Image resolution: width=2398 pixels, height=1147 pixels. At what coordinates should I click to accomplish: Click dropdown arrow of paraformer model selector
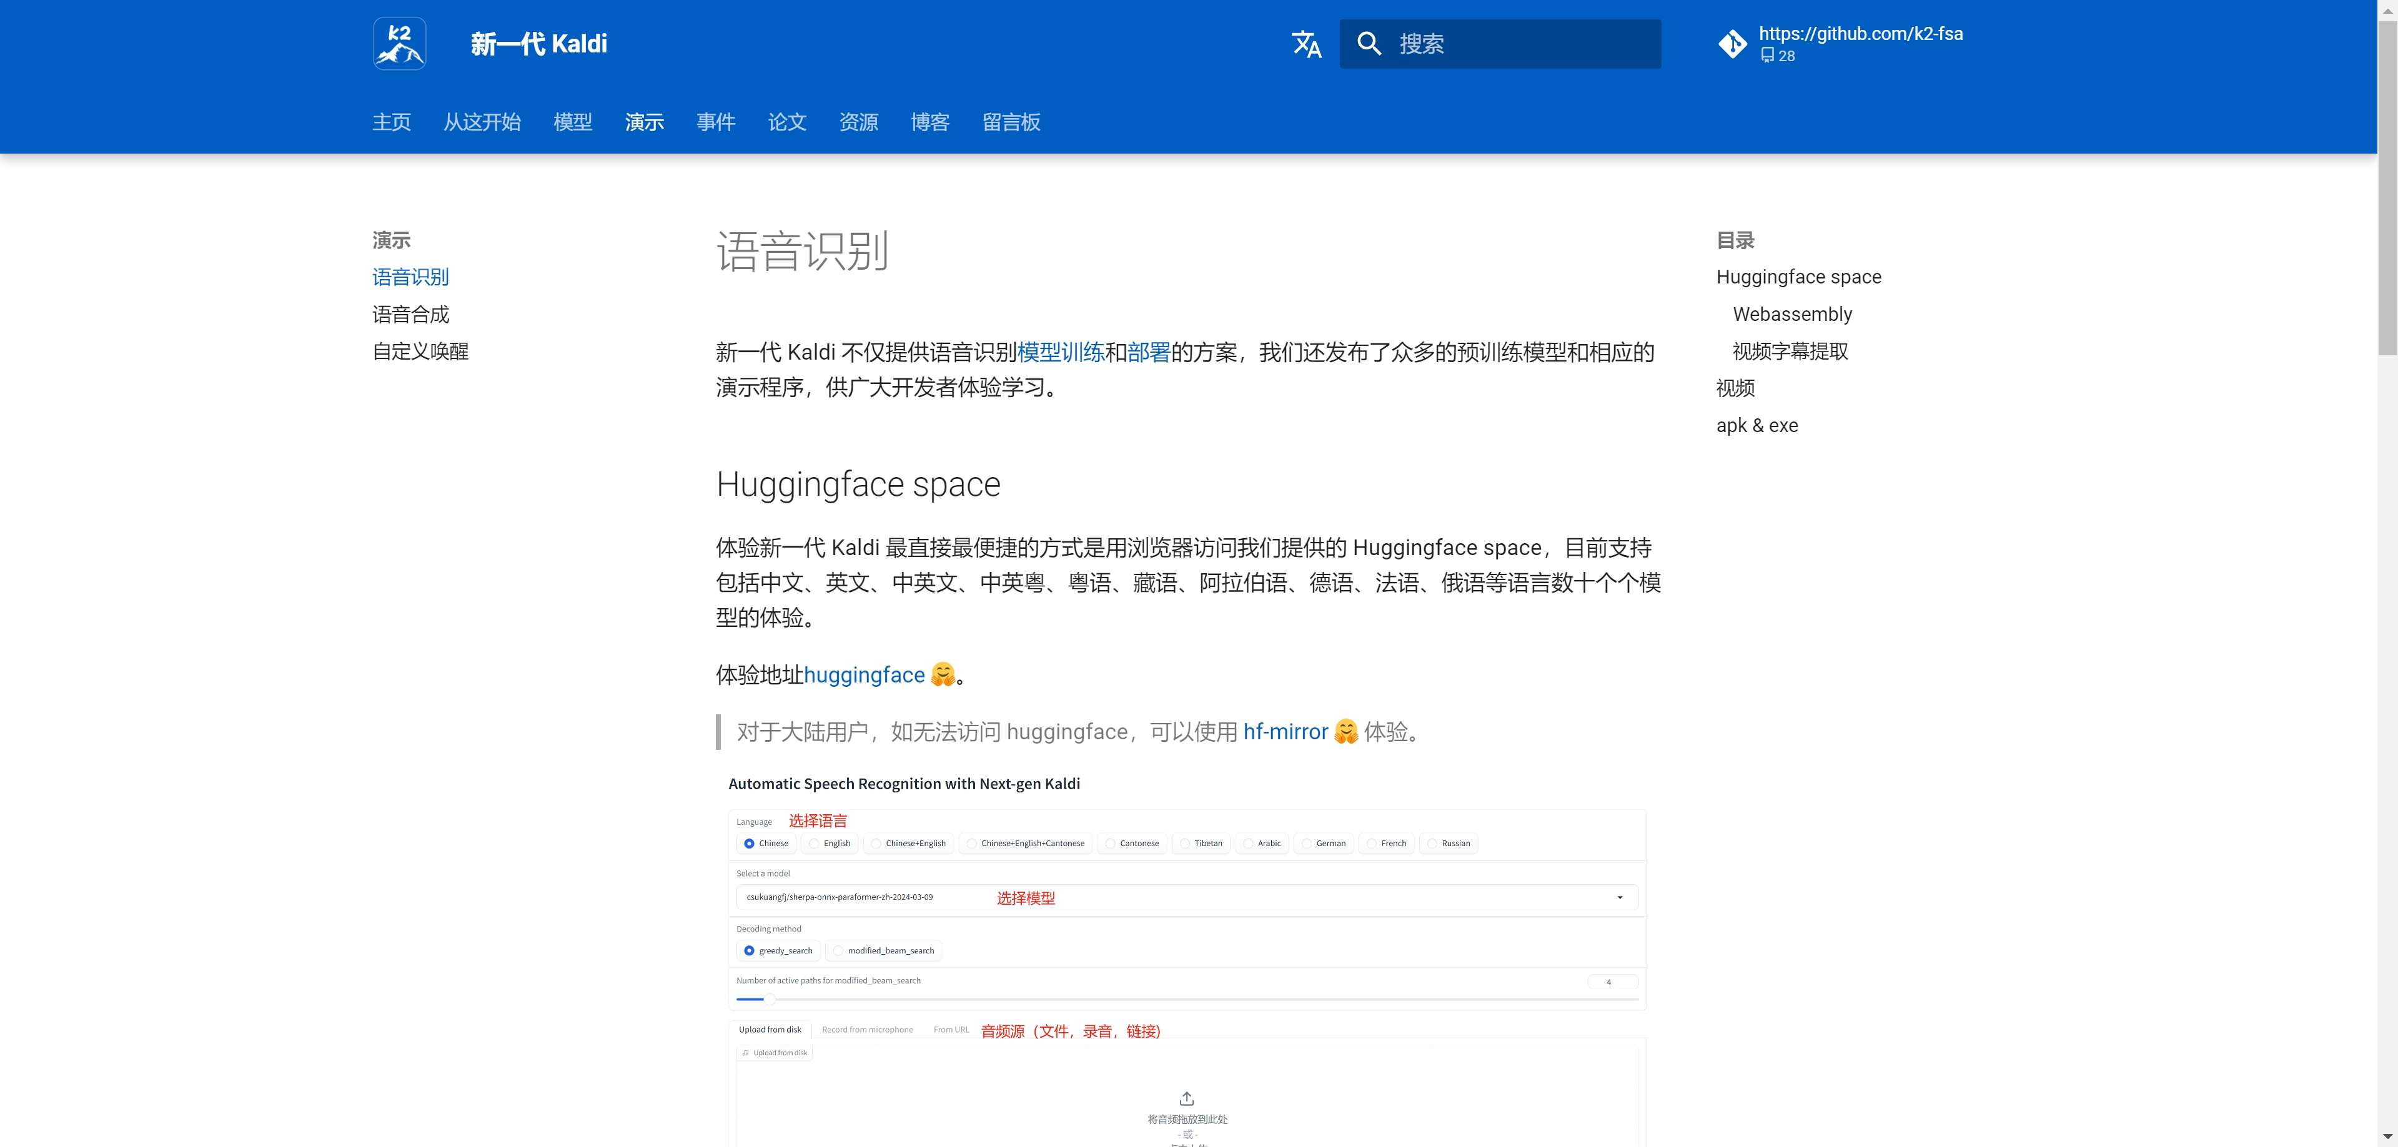point(1620,898)
